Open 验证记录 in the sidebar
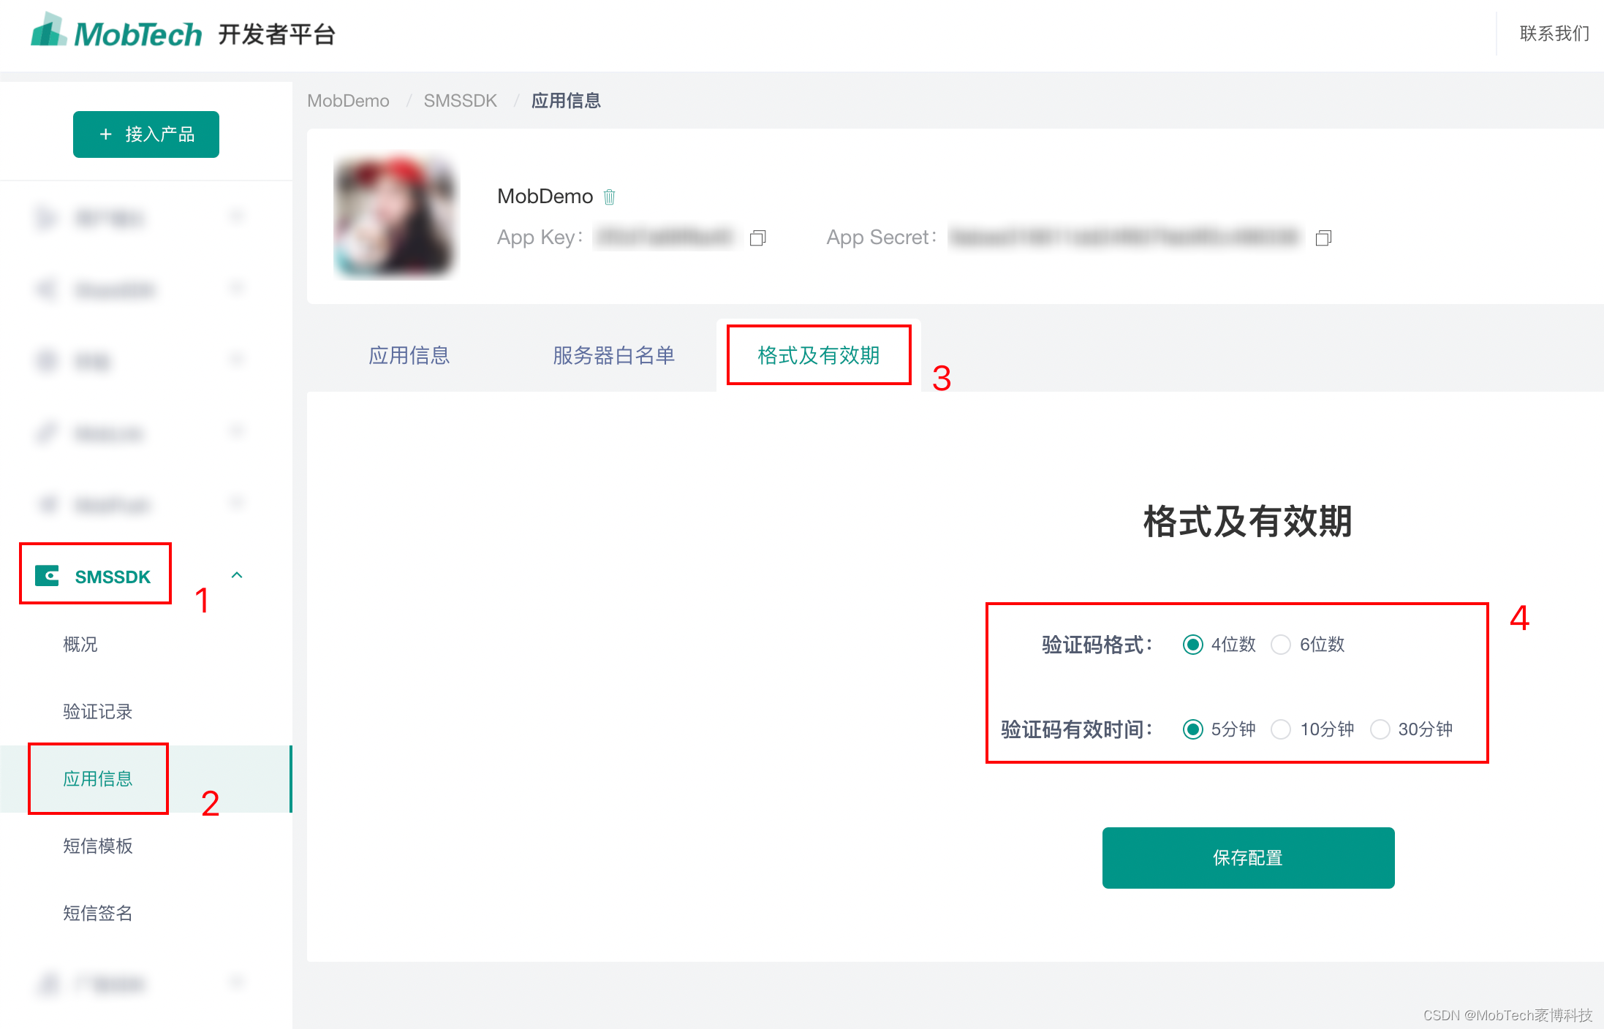The width and height of the screenshot is (1604, 1029). 98,712
